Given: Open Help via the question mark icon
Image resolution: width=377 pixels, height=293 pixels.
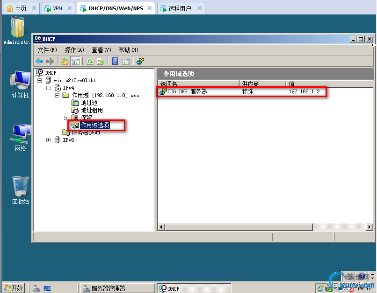Looking at the screenshot, I should coord(115,62).
